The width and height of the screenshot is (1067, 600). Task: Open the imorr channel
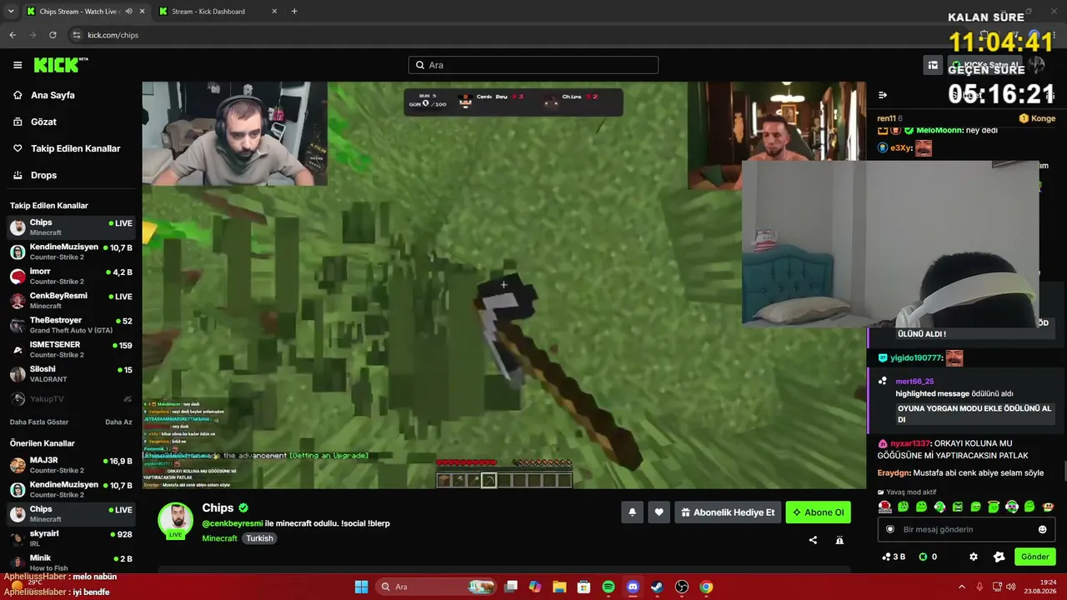click(x=71, y=276)
